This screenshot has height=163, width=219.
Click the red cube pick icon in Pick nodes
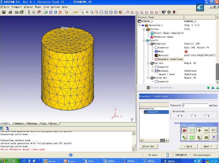tap(184, 130)
